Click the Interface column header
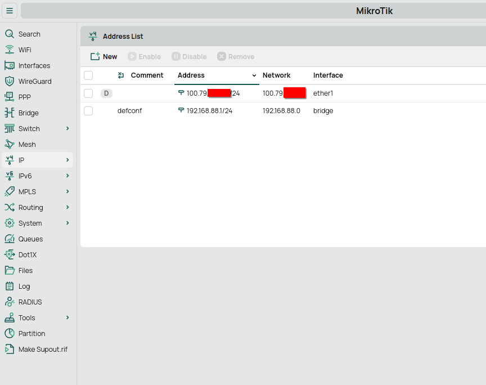Image resolution: width=486 pixels, height=385 pixels. (x=328, y=75)
